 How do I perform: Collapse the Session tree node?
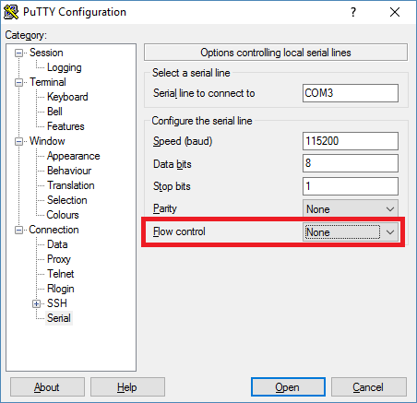coord(18,53)
